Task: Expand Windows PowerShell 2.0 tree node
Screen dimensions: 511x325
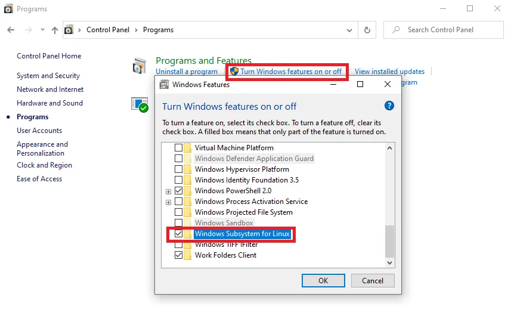Action: pyautogui.click(x=168, y=191)
